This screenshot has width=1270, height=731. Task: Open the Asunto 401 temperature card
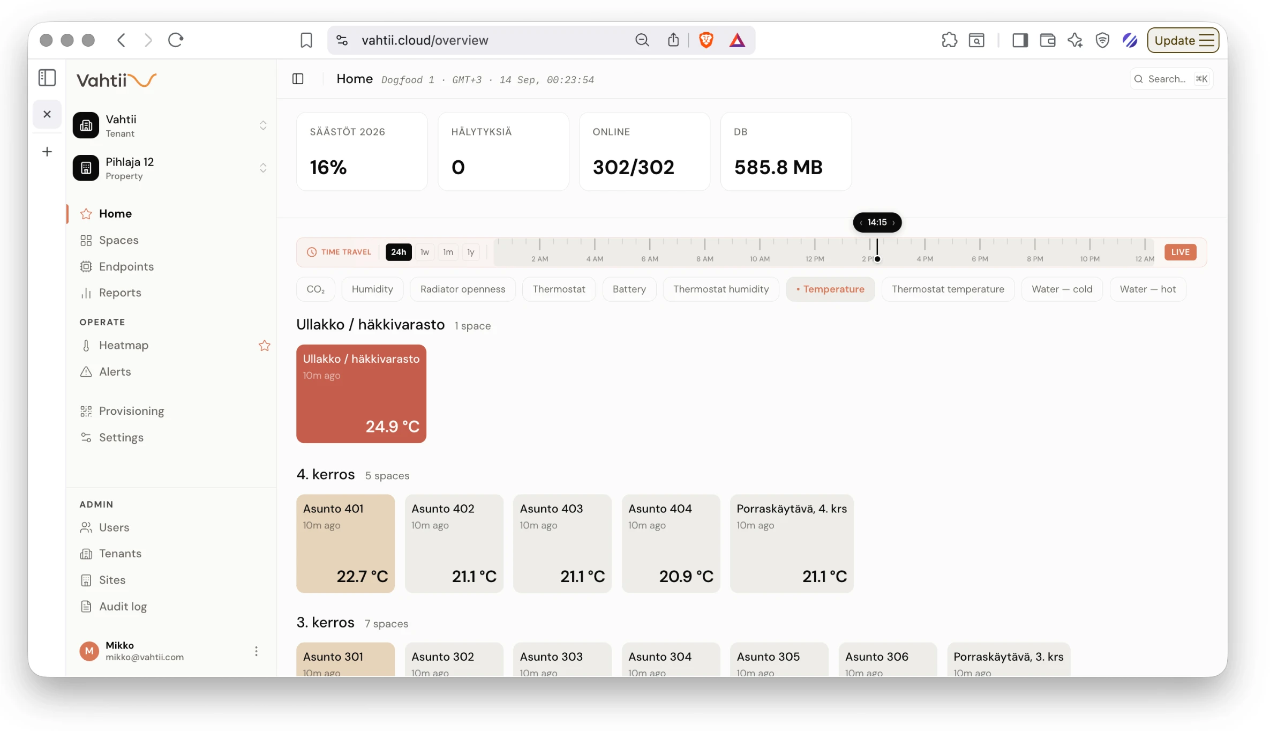(345, 544)
